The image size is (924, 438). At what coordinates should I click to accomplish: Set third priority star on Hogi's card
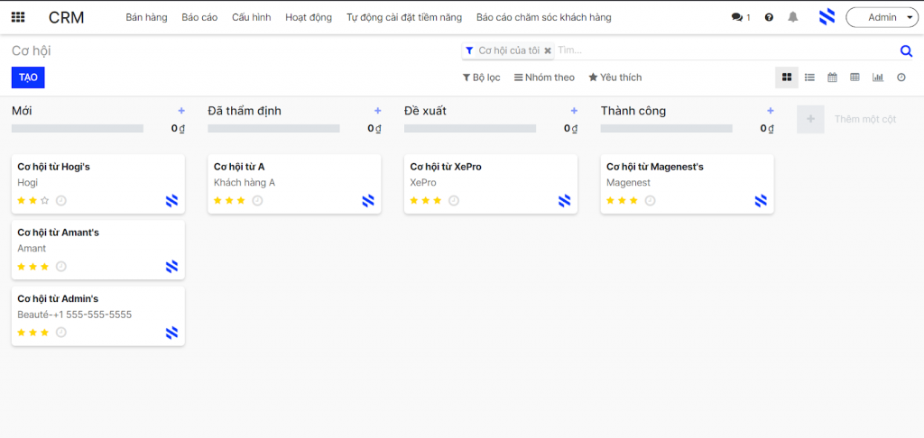tap(44, 201)
